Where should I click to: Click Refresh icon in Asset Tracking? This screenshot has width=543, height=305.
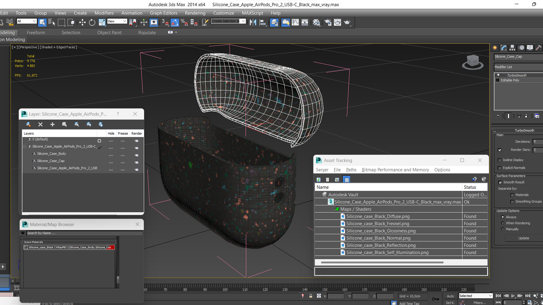tap(318, 180)
